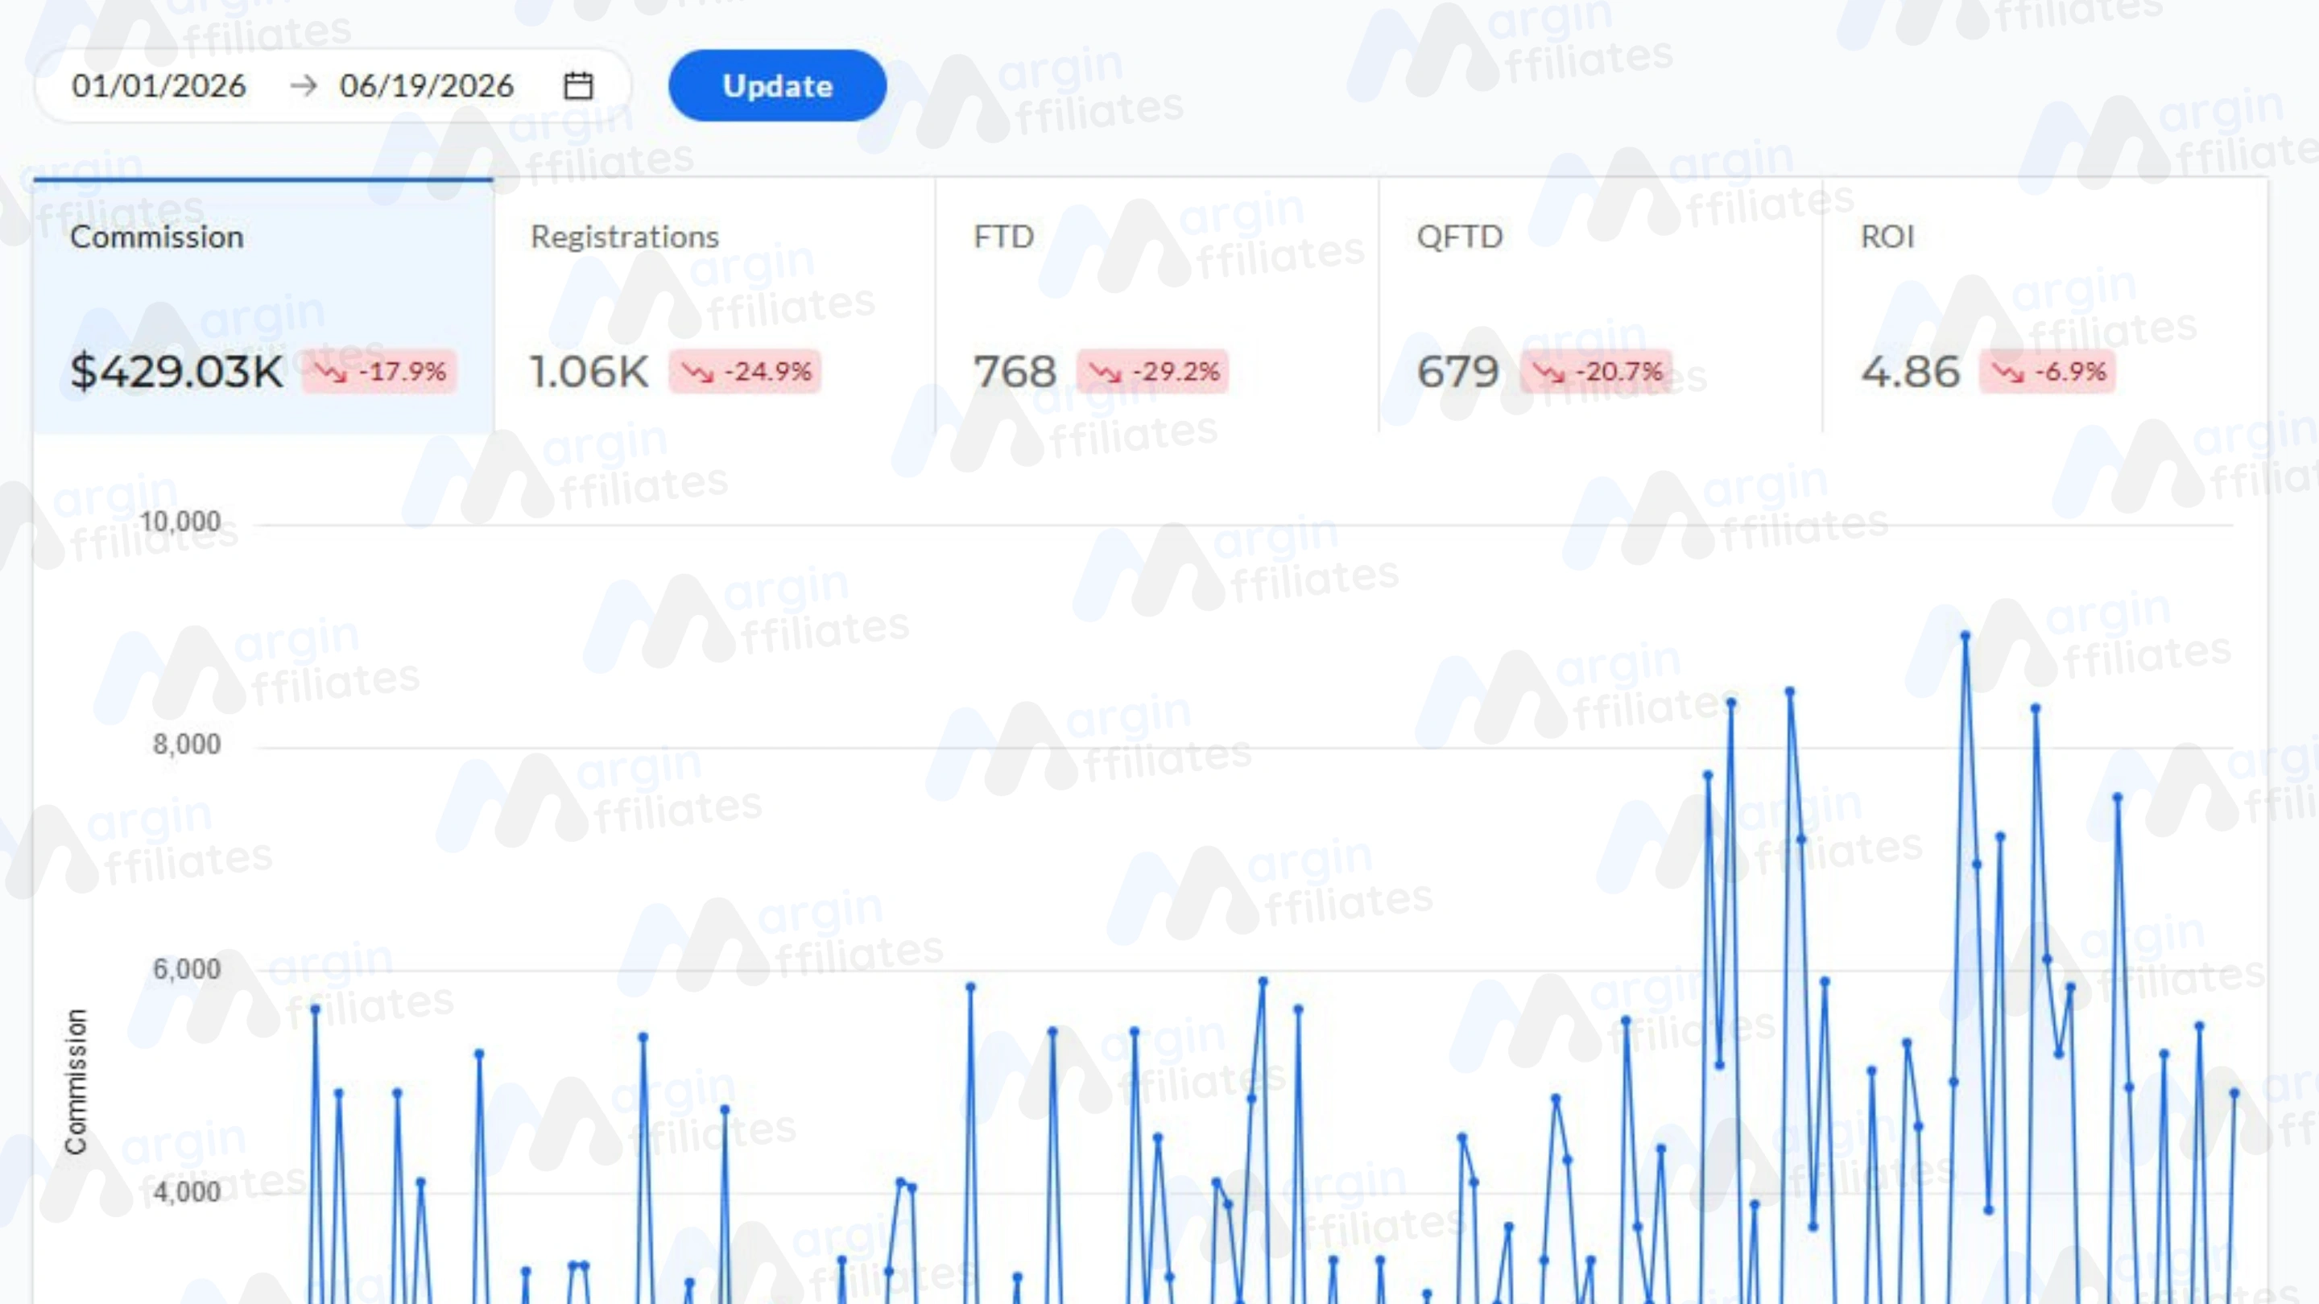Click the 1.06K registrations value
Screen dimensions: 2319x1304
589,372
